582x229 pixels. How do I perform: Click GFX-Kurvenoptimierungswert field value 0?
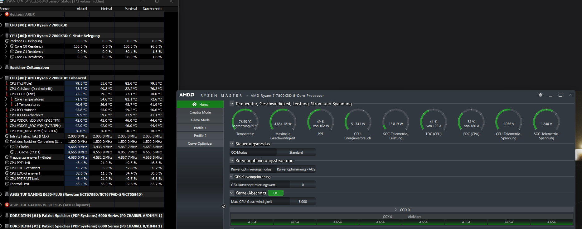pos(303,185)
